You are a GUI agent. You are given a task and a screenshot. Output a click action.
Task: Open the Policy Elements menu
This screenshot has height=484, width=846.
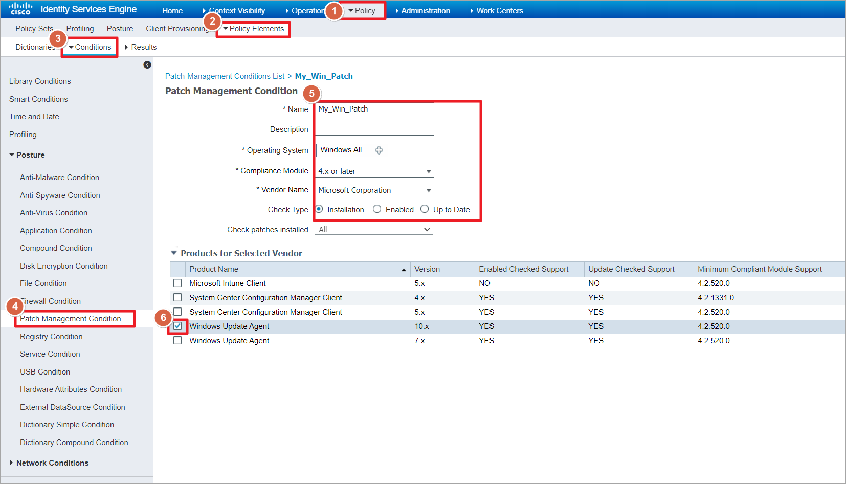tap(254, 29)
